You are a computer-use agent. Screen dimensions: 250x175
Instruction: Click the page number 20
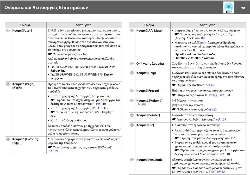243,8
